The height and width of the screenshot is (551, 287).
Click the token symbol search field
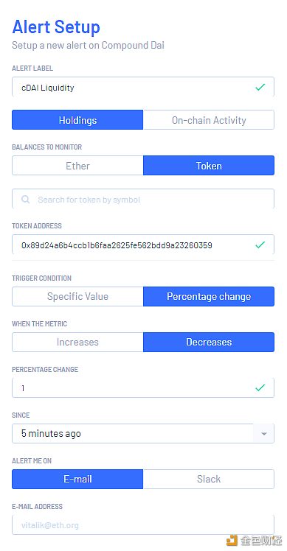(143, 199)
